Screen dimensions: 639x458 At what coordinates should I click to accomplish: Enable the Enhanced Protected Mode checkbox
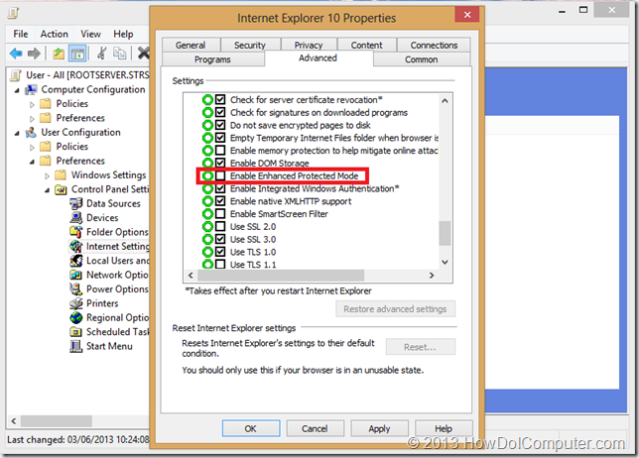tap(220, 175)
